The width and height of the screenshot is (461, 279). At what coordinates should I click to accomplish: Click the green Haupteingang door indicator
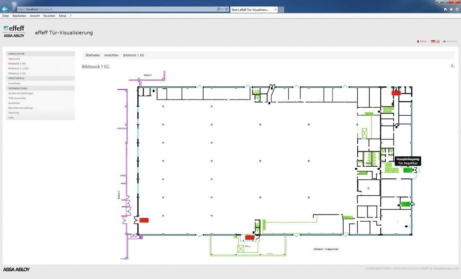point(408,170)
